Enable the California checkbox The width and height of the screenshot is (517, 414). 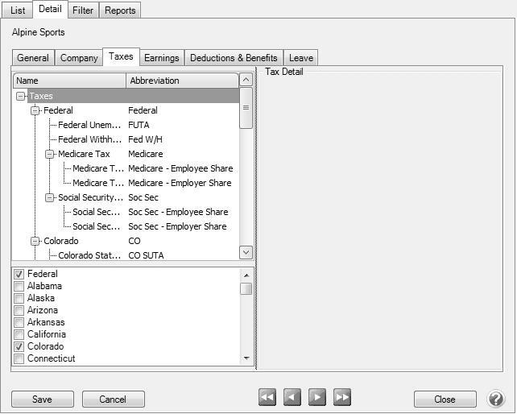point(19,335)
